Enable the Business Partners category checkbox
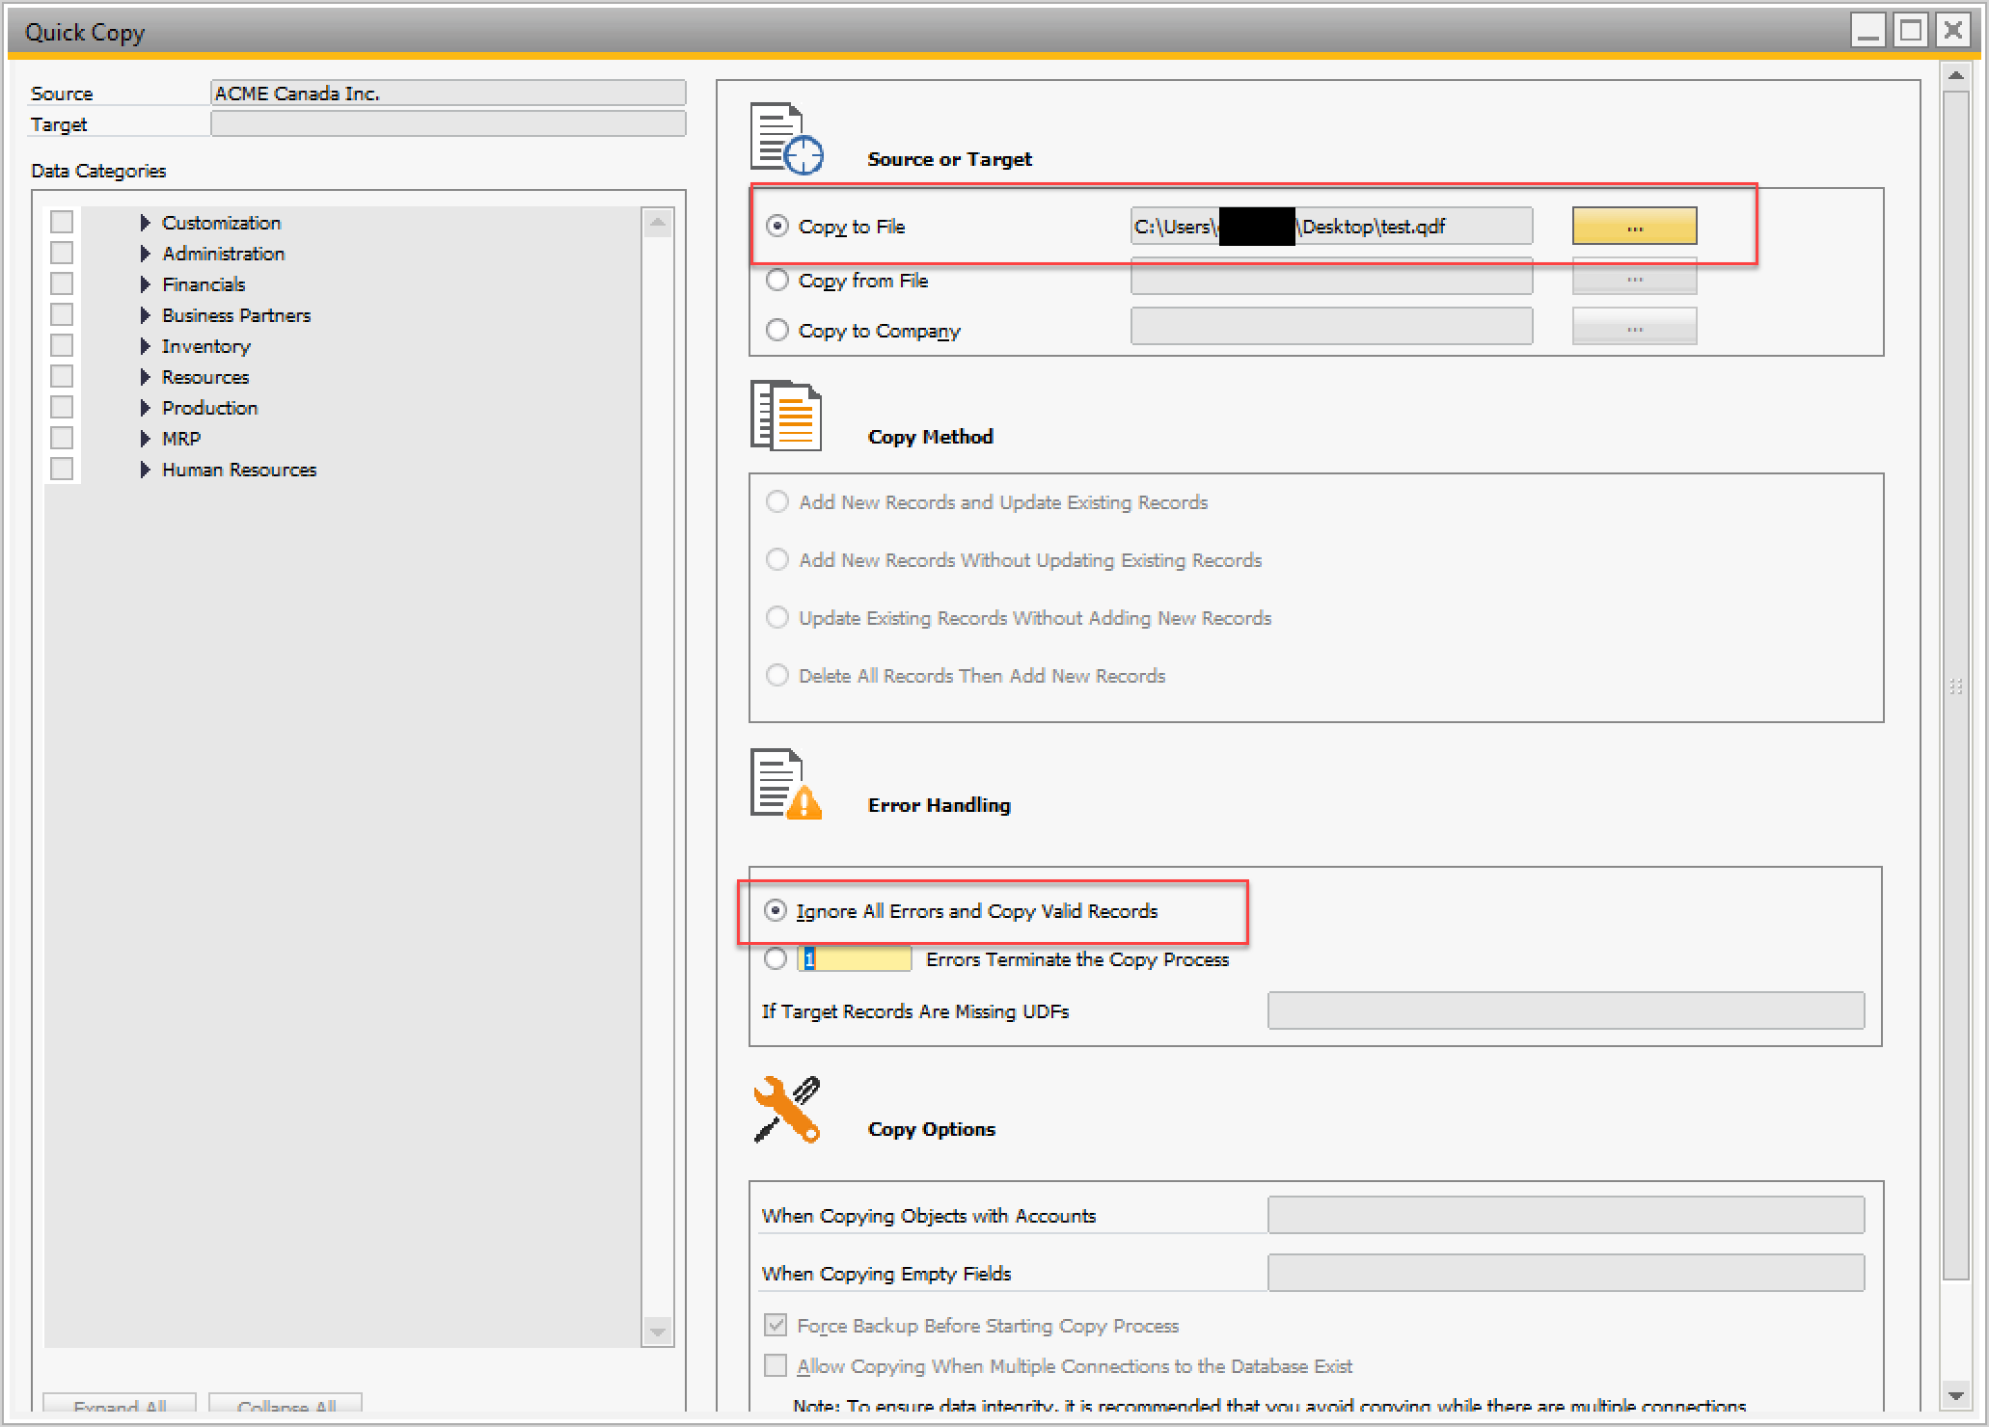 (62, 315)
